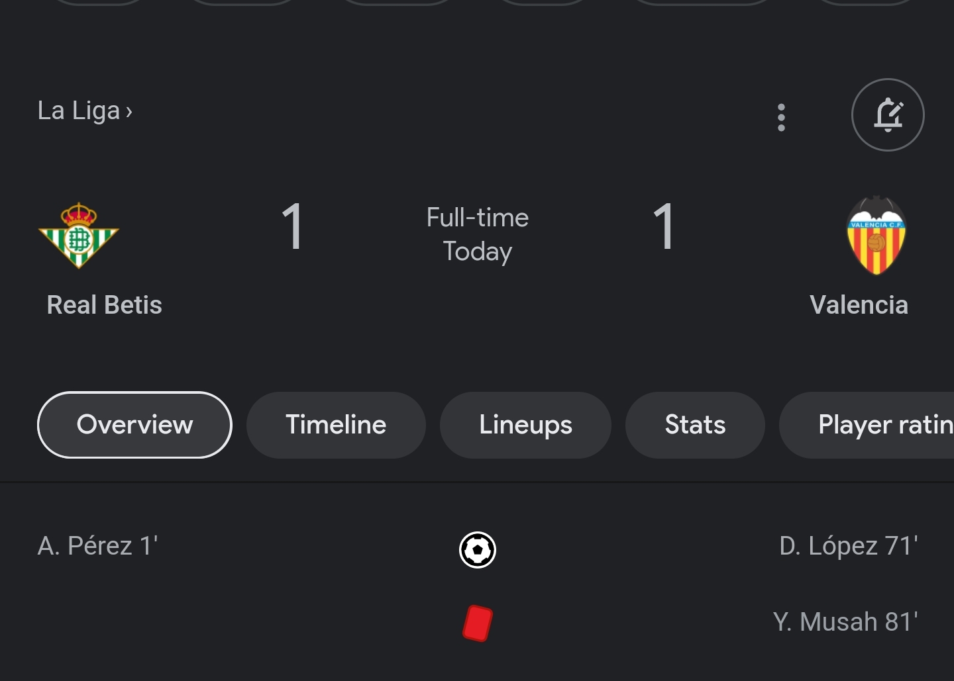Screen dimensions: 954x681
Task: Tap the notification bell icon
Action: 888,115
